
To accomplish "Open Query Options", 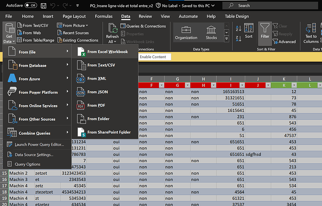I will coord(37,164).
